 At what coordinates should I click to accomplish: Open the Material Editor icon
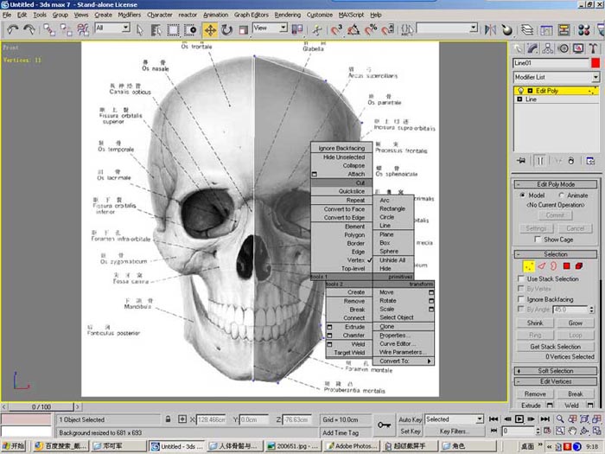point(583,29)
